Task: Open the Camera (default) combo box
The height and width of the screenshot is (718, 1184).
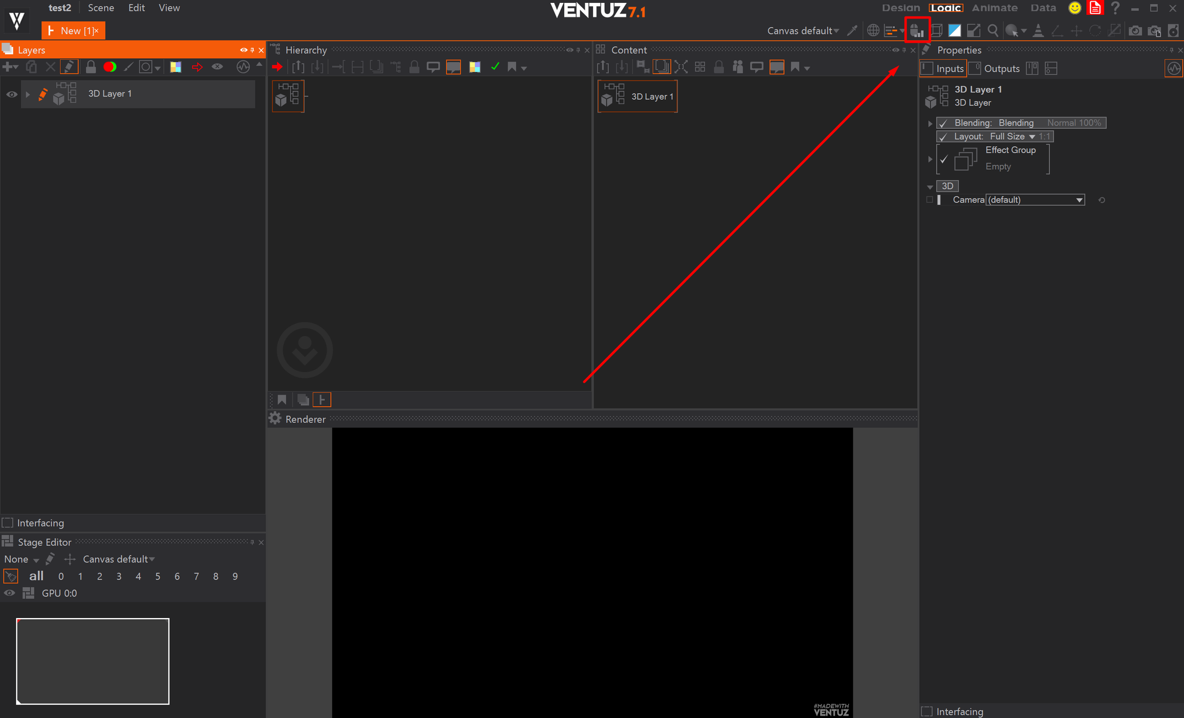Action: [1035, 200]
